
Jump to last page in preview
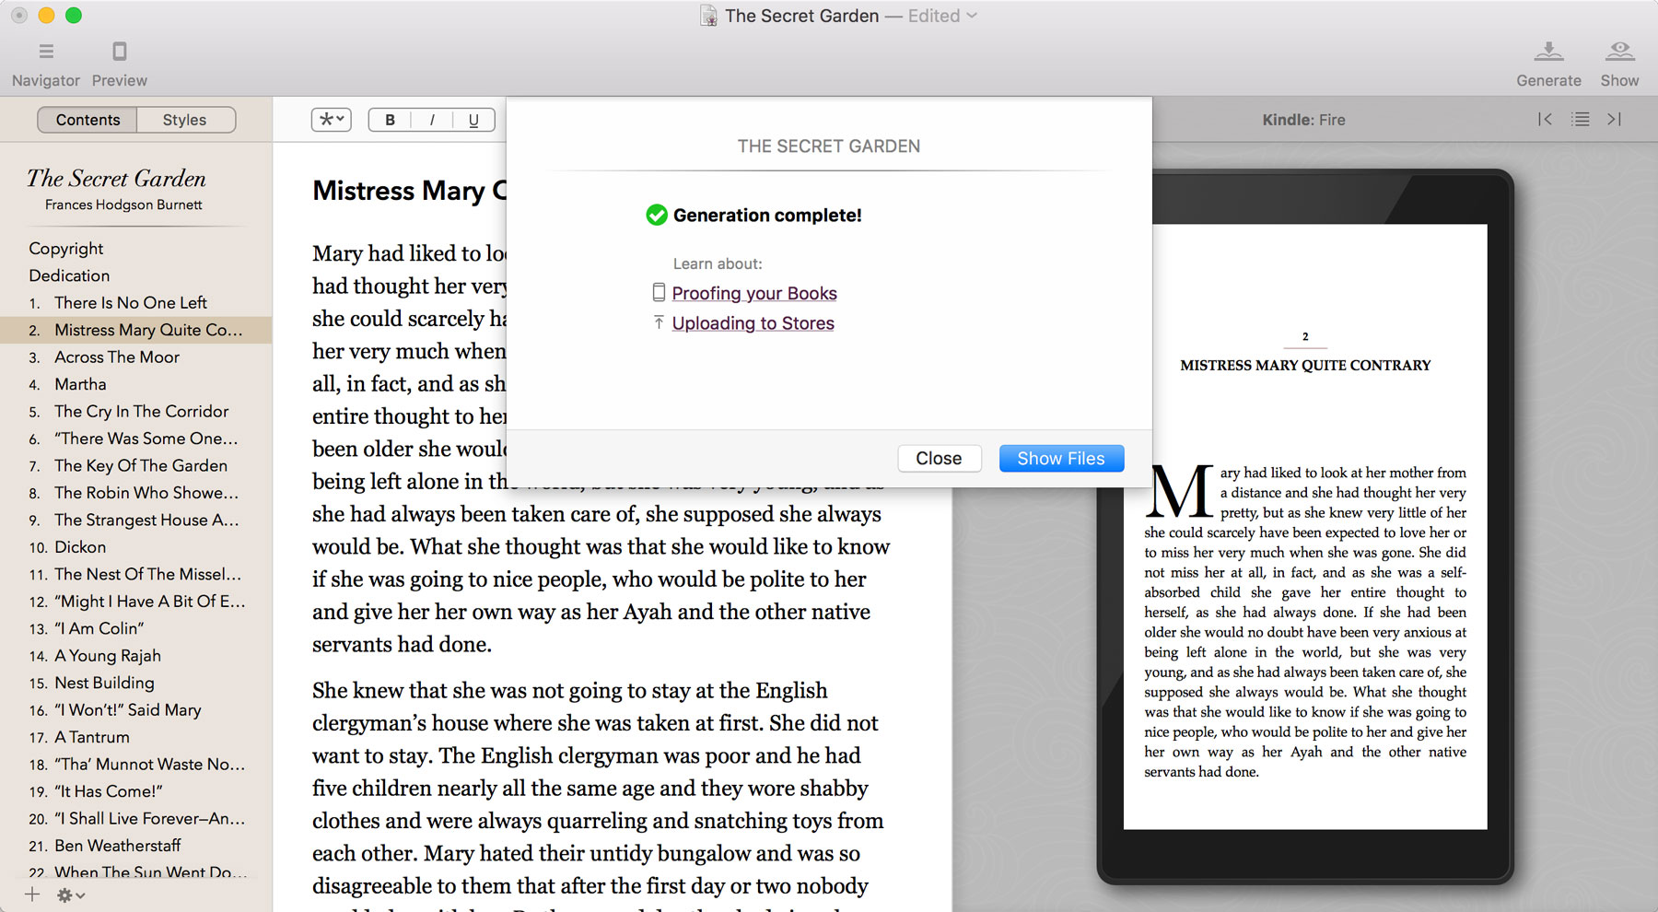tap(1615, 119)
